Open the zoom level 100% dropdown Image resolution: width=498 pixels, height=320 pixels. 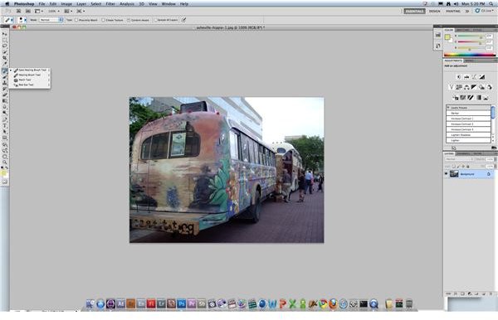pos(54,11)
